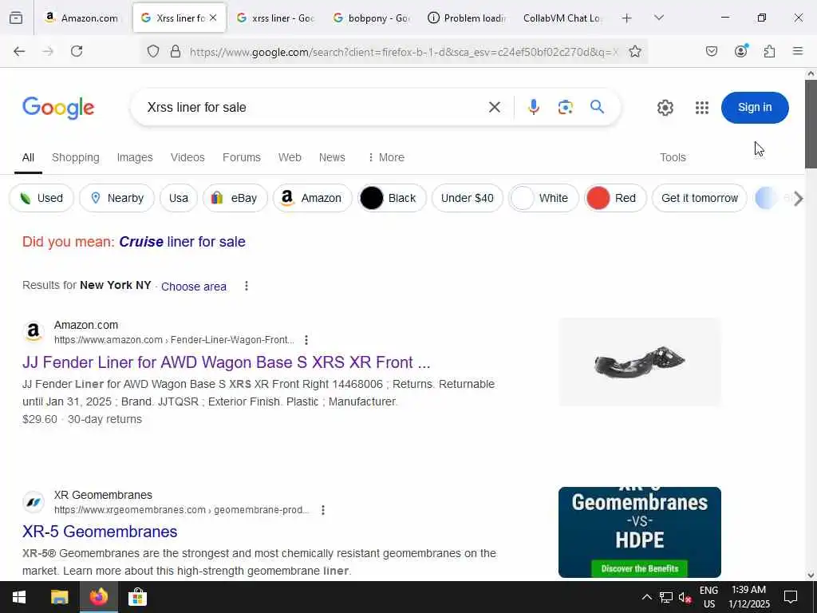This screenshot has width=817, height=613.
Task: Toggle the Get it tomorrow chip
Action: [x=699, y=198]
